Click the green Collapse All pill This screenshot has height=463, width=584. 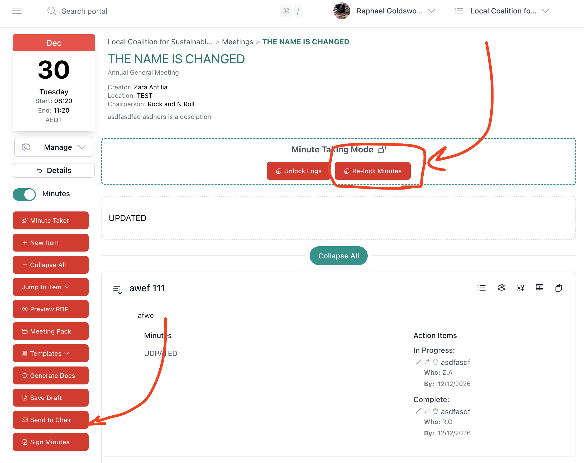tap(338, 255)
